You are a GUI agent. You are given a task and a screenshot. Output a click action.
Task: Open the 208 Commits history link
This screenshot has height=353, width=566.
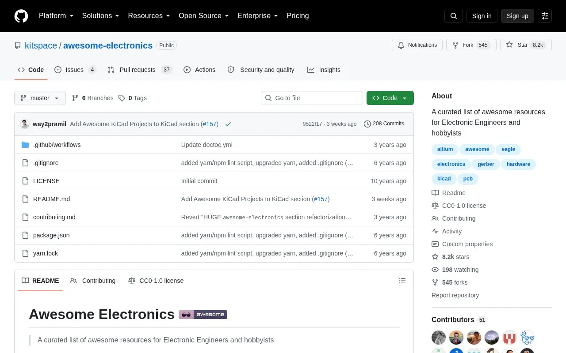[x=384, y=124]
